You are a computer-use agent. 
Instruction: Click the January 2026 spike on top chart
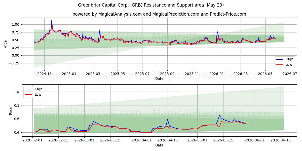(217, 31)
